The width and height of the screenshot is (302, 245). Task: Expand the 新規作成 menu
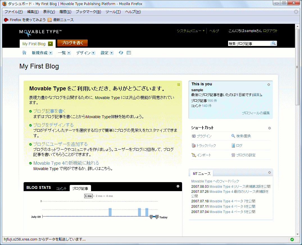click(51, 53)
